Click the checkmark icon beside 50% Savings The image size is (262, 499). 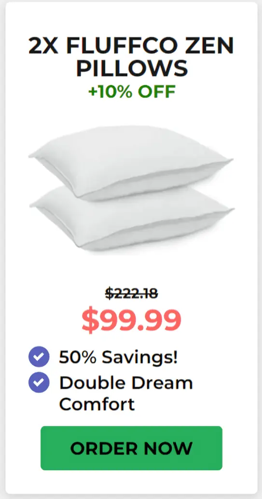click(x=39, y=357)
